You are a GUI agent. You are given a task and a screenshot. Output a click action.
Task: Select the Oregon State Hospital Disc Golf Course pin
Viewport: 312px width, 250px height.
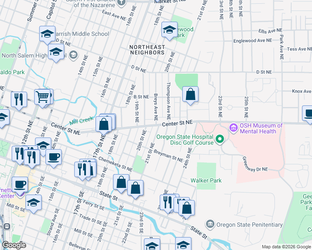click(x=220, y=139)
